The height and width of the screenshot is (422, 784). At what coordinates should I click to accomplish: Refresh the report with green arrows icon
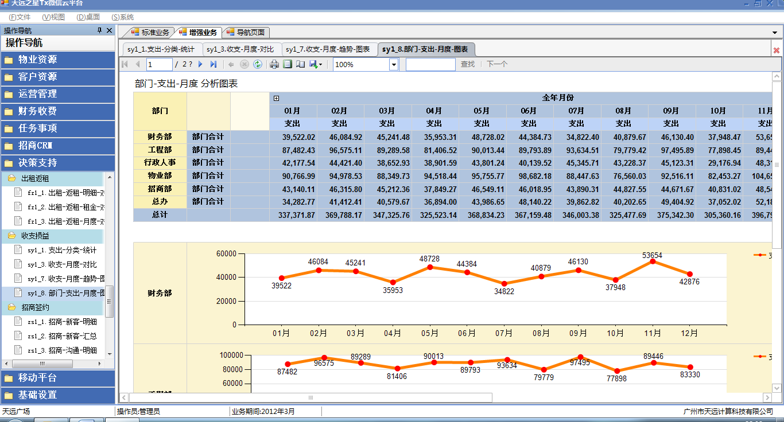pos(258,64)
